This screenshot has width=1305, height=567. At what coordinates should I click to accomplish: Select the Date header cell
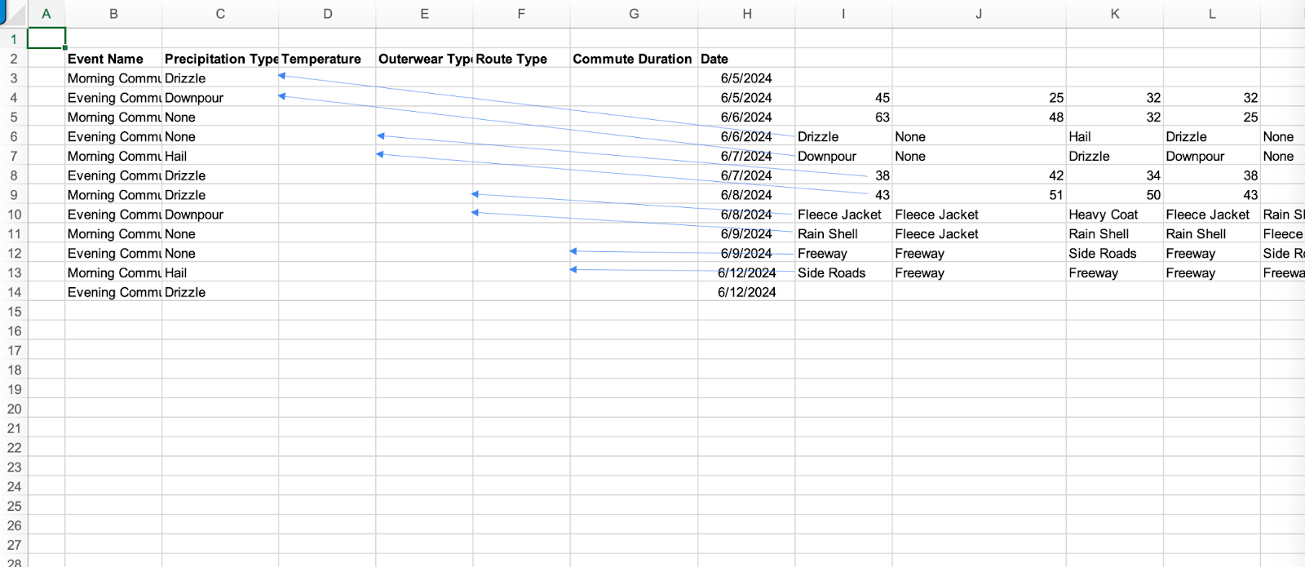click(745, 59)
